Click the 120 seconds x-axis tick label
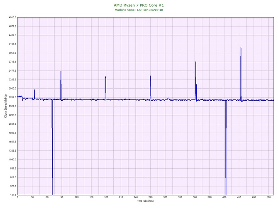The height and width of the screenshot is (208, 278). [x=77, y=197]
